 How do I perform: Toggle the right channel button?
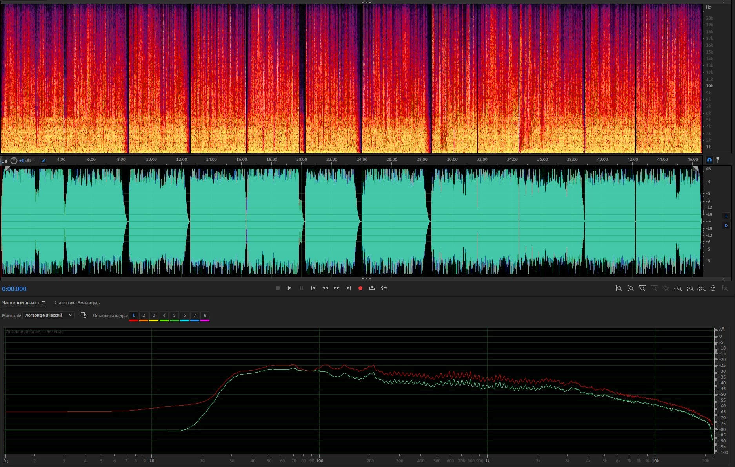[726, 225]
